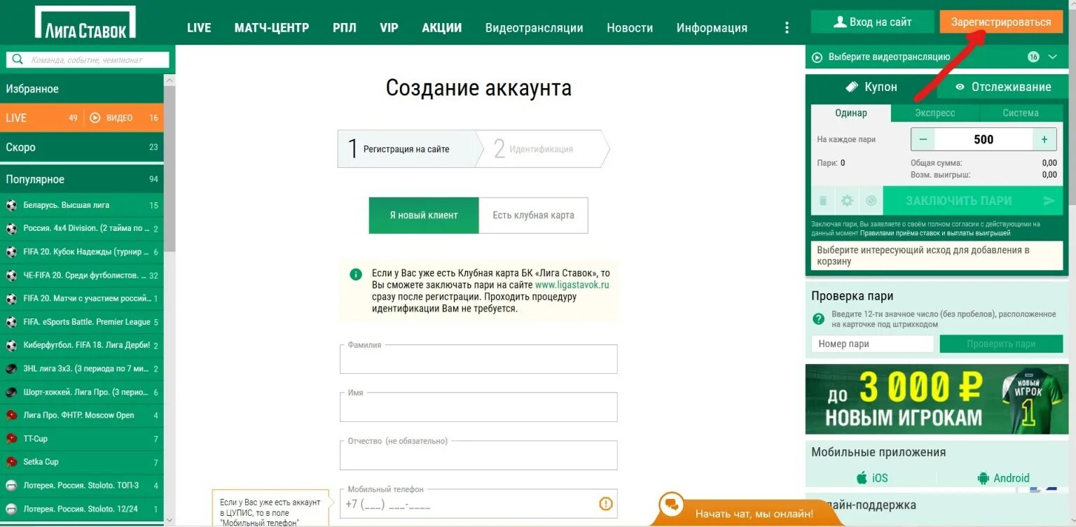The image size is (1076, 527).
Task: Open the Информация menu item
Action: pos(712,28)
